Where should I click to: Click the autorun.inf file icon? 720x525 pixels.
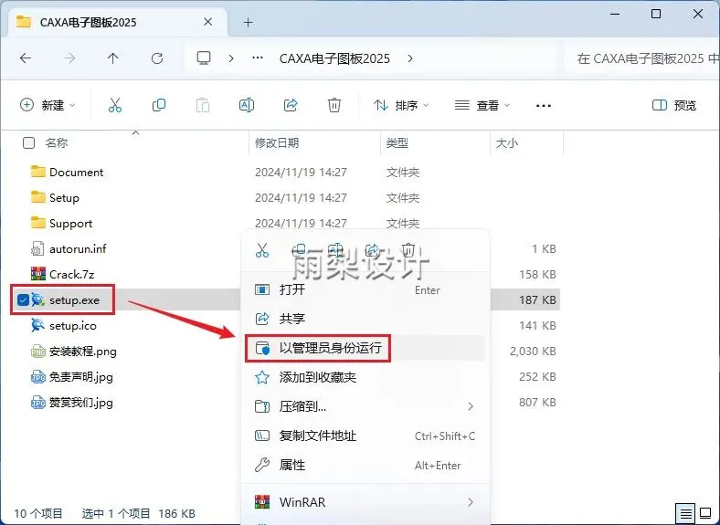pos(37,248)
